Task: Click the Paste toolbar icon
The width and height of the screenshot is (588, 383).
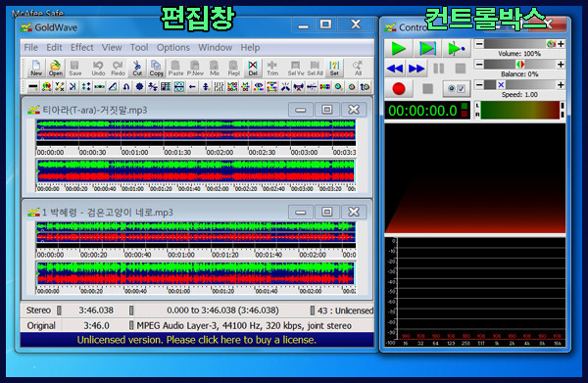Action: click(175, 68)
